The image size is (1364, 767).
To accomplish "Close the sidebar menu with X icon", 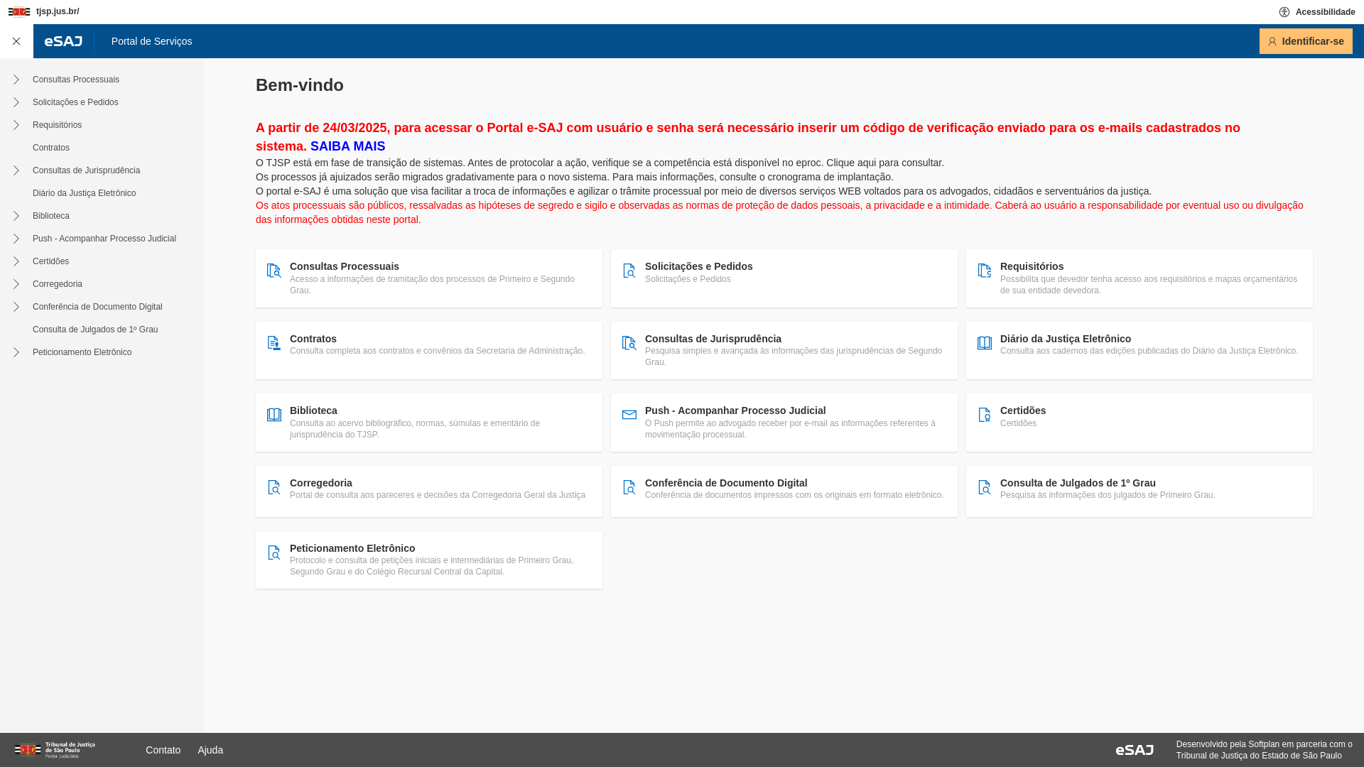I will tap(16, 41).
